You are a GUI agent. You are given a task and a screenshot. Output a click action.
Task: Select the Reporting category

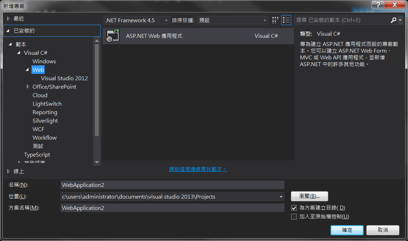pyautogui.click(x=45, y=112)
